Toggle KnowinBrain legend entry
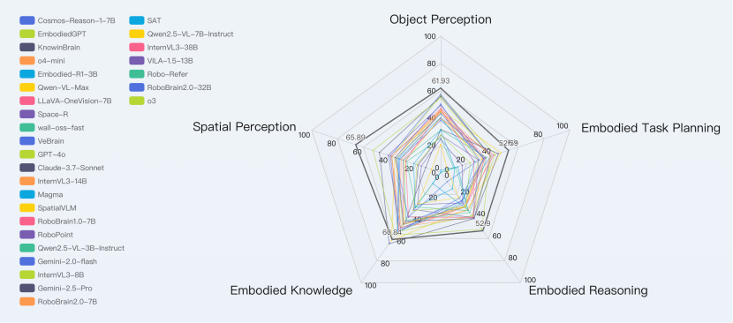 coord(50,47)
